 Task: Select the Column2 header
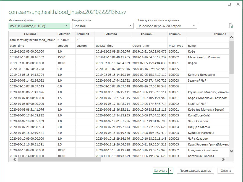point(66,34)
